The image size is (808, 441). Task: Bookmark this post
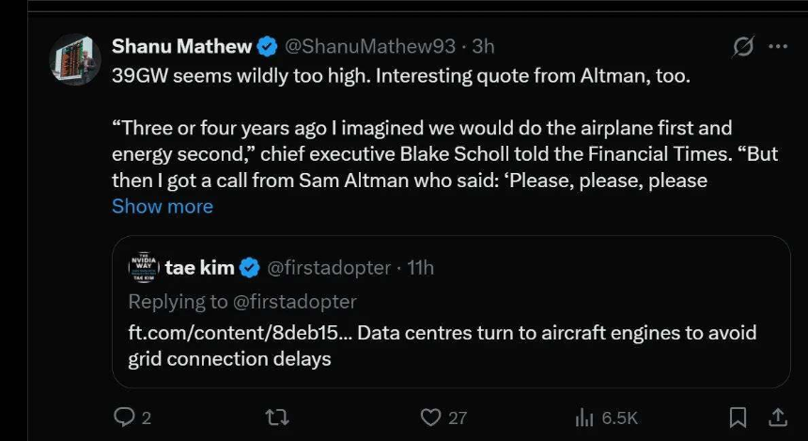click(x=738, y=417)
